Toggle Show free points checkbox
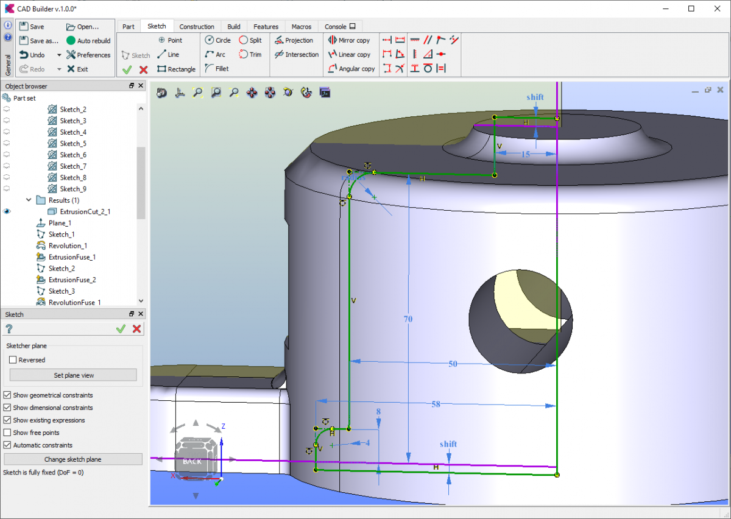 click(x=7, y=433)
